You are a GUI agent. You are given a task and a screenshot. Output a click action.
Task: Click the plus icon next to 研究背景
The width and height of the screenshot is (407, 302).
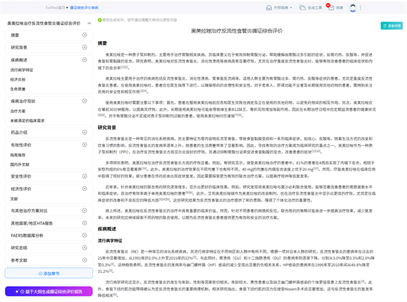click(84, 48)
